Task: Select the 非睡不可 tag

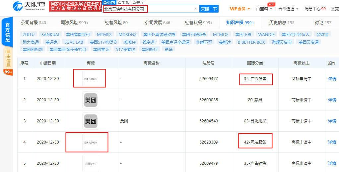Action: [204, 42]
